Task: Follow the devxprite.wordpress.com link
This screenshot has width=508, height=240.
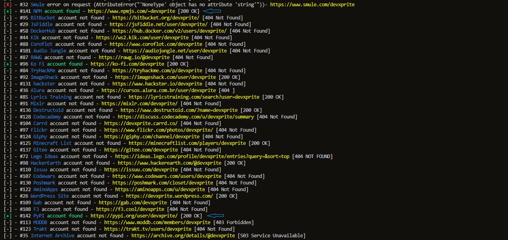Action: coord(169,196)
